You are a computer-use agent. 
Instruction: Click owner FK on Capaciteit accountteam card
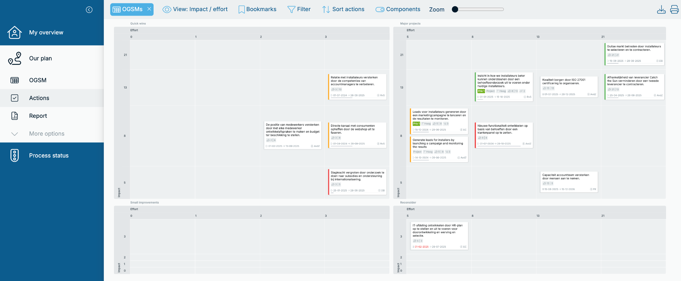[593, 189]
